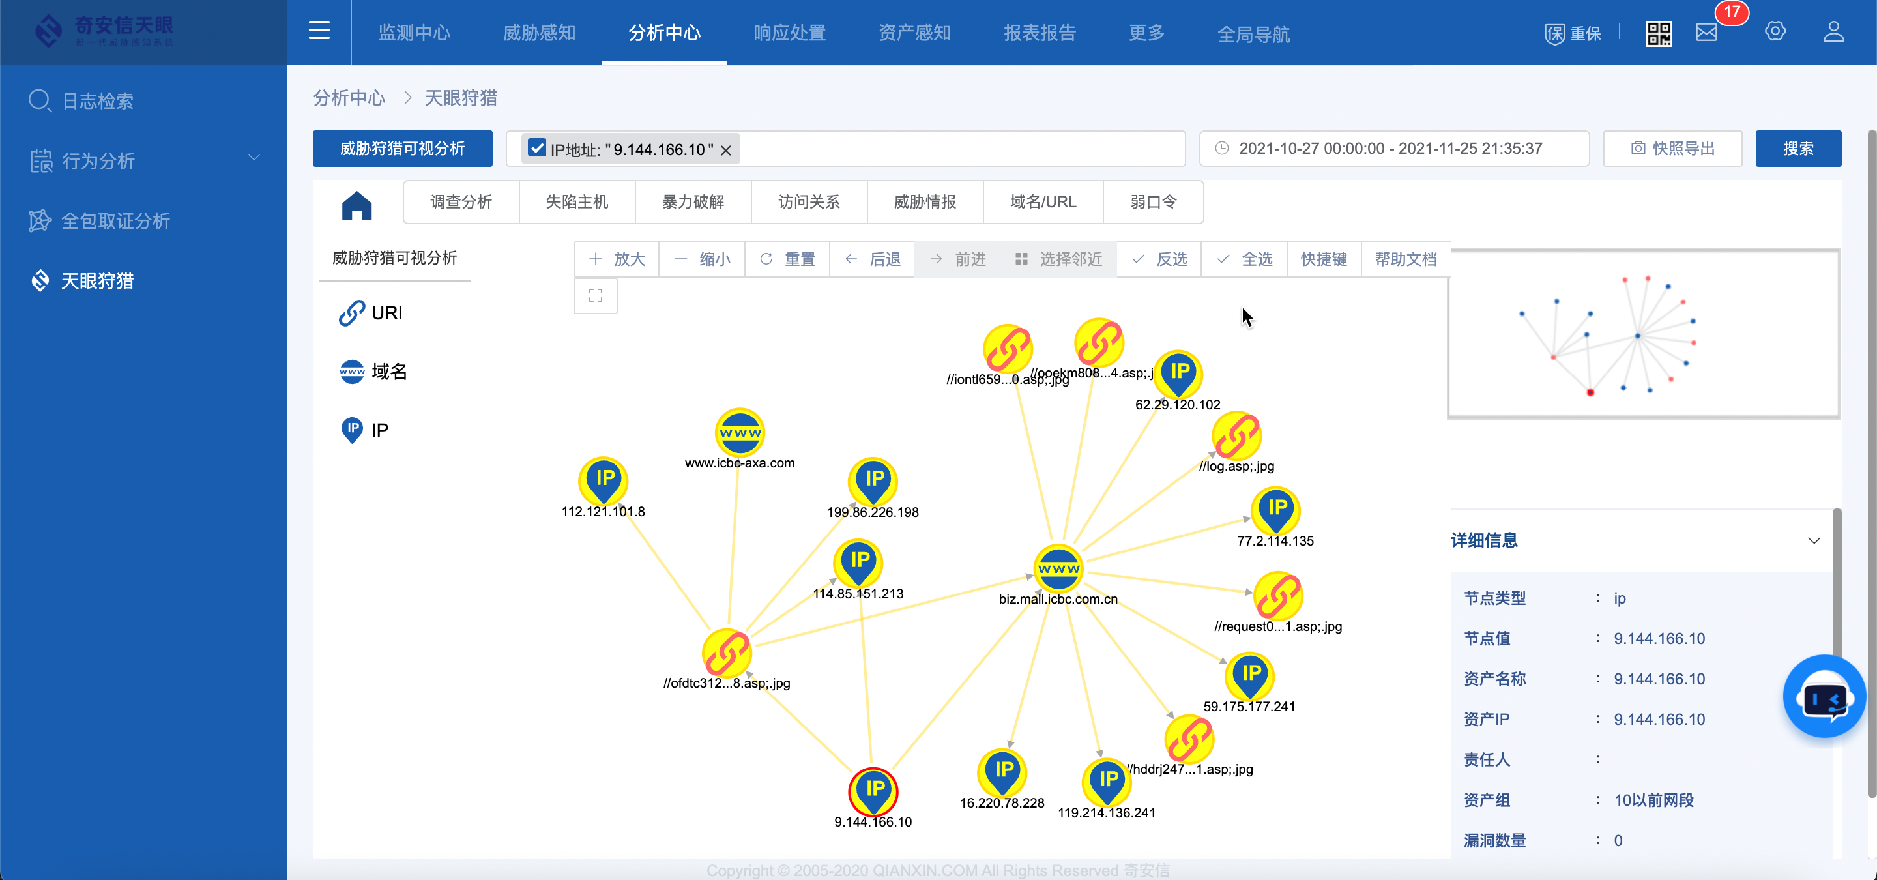
Task: Click the fullscreen expand icon
Action: click(x=595, y=295)
